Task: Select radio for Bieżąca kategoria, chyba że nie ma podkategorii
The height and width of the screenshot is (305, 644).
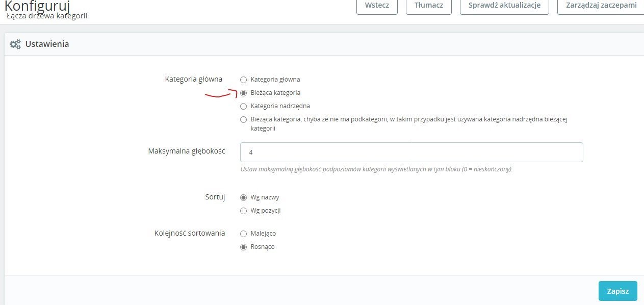Action: pyautogui.click(x=243, y=120)
